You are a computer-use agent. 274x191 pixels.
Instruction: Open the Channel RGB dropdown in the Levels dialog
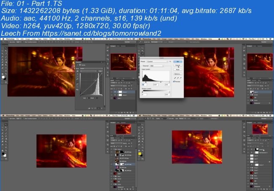tap(157, 66)
